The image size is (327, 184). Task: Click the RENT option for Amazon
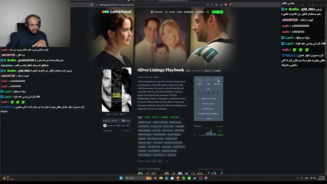(119, 125)
